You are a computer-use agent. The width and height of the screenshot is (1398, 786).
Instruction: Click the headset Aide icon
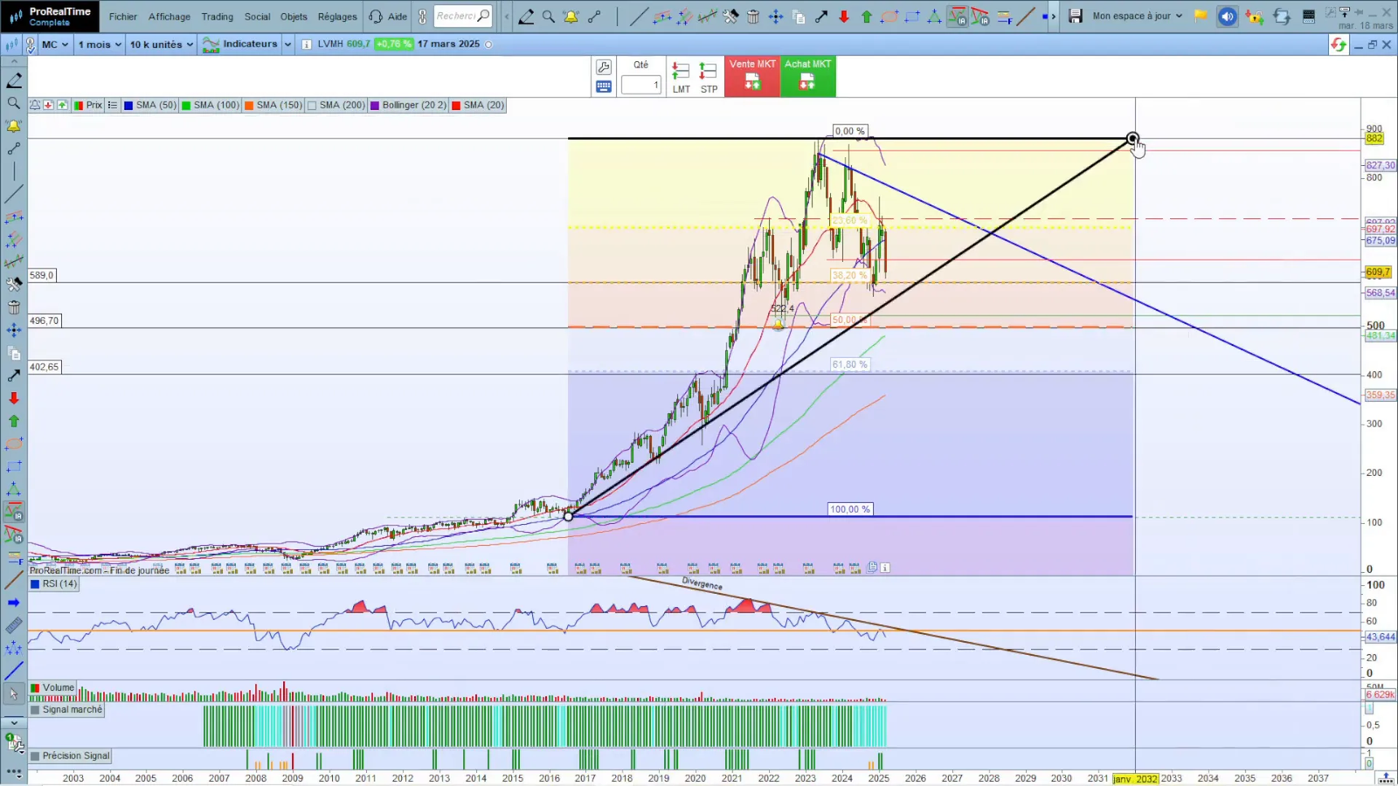coord(376,16)
